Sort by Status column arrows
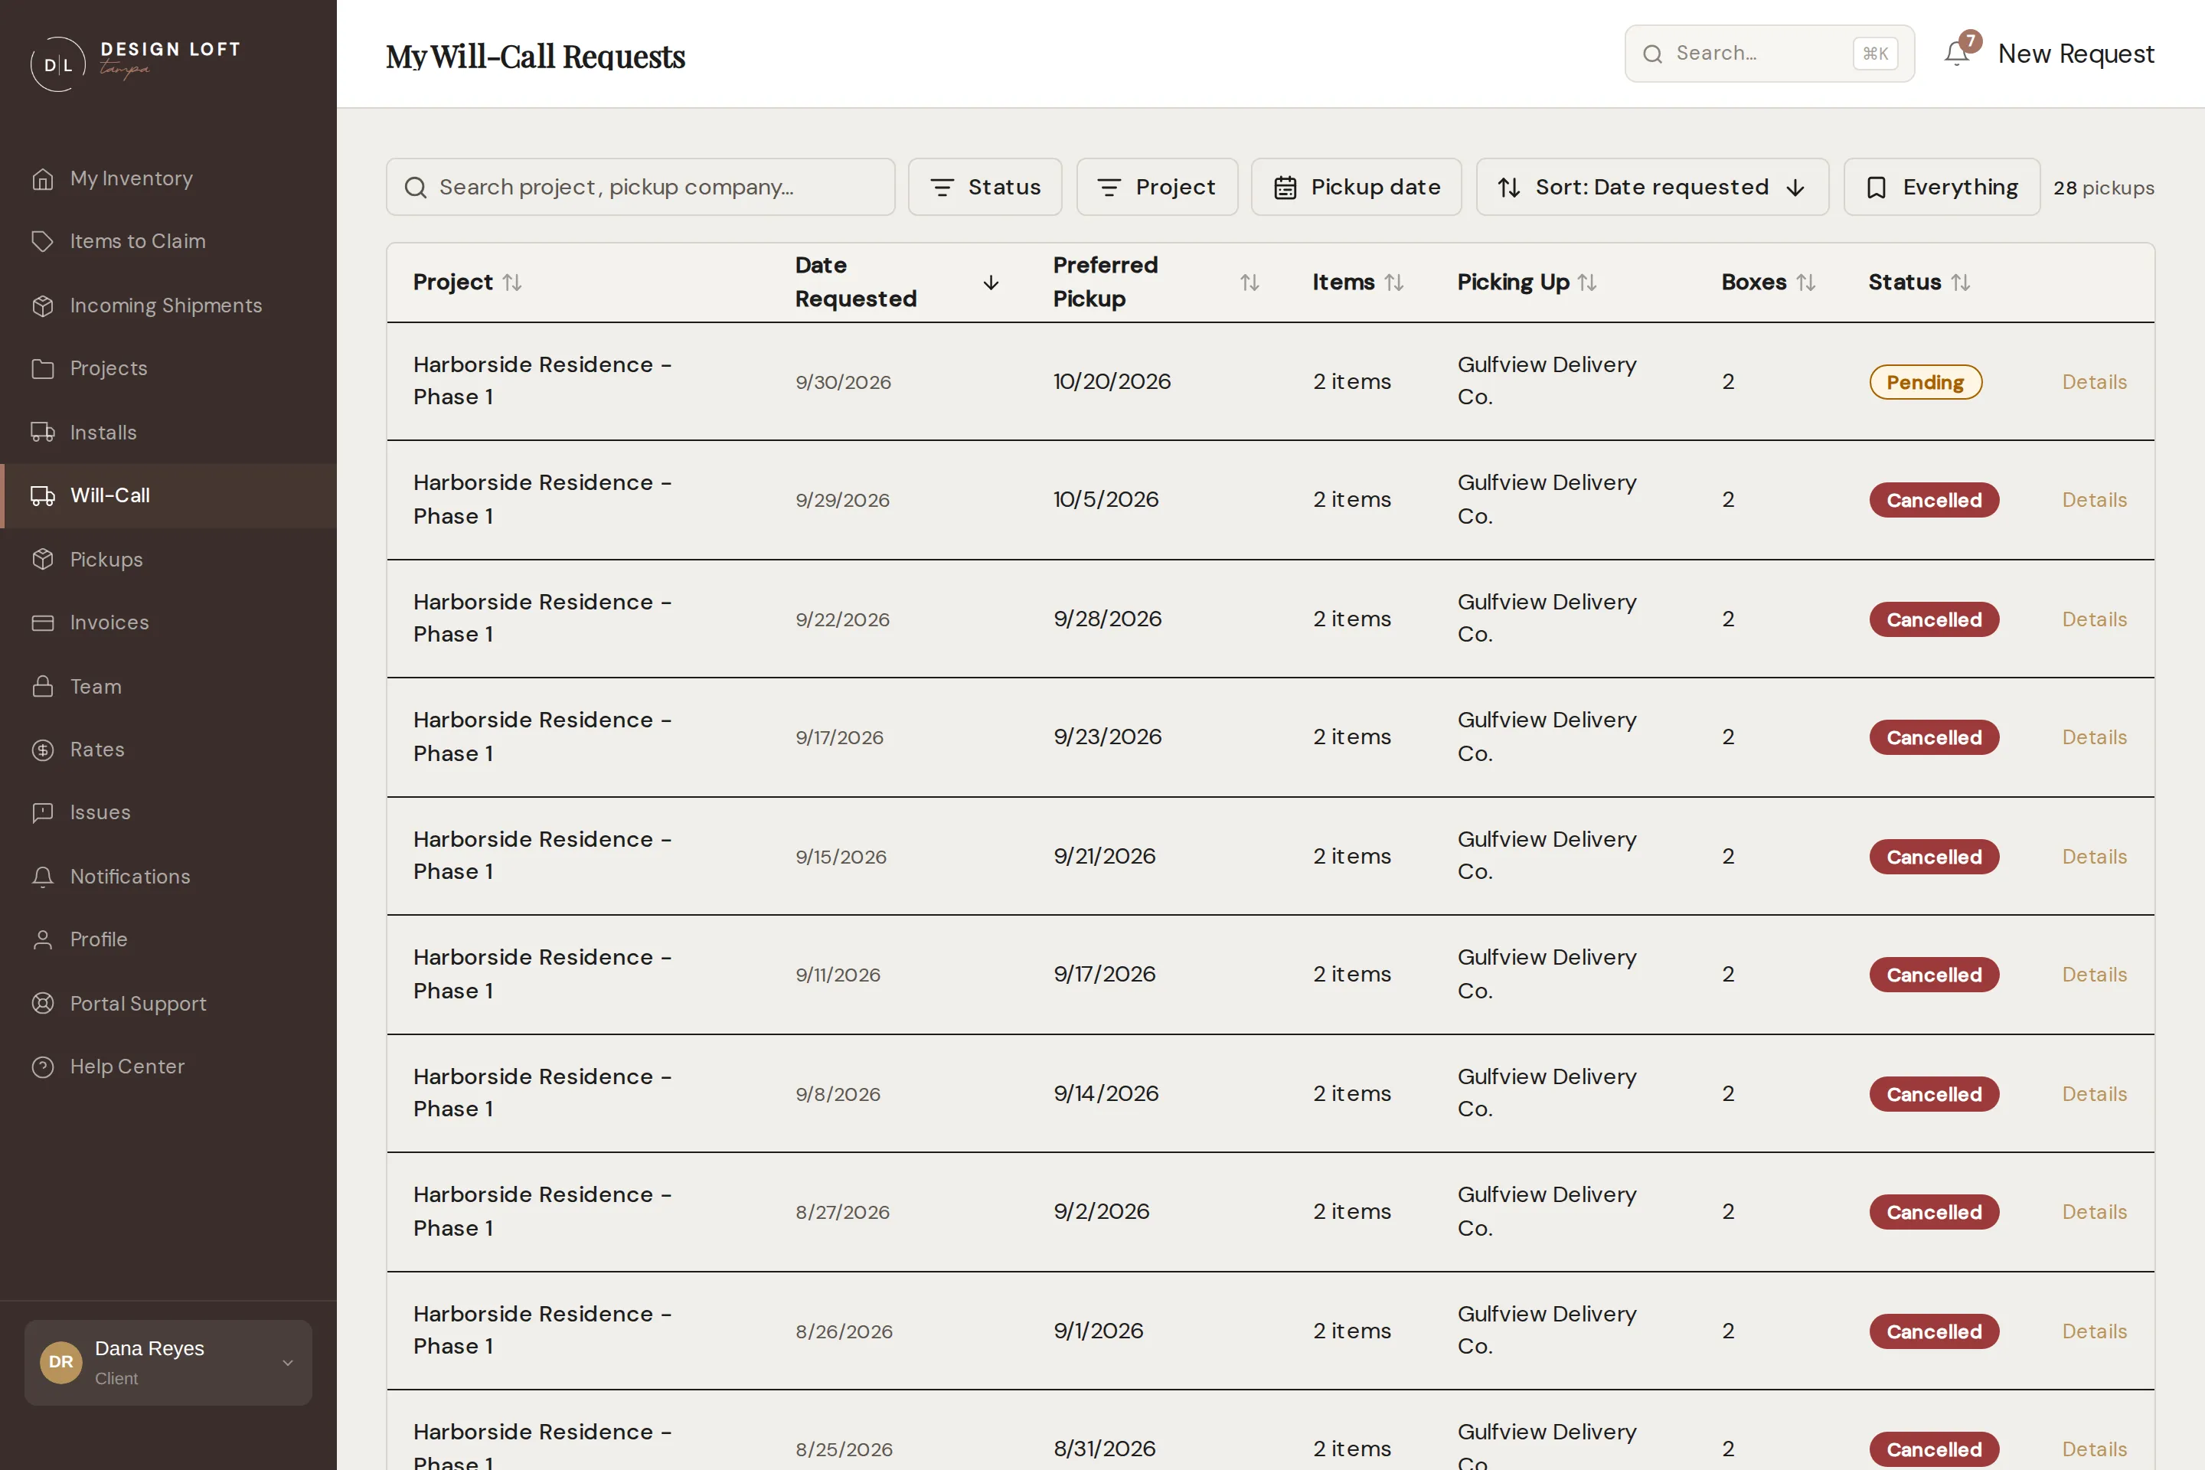Image resolution: width=2205 pixels, height=1470 pixels. [x=1960, y=283]
